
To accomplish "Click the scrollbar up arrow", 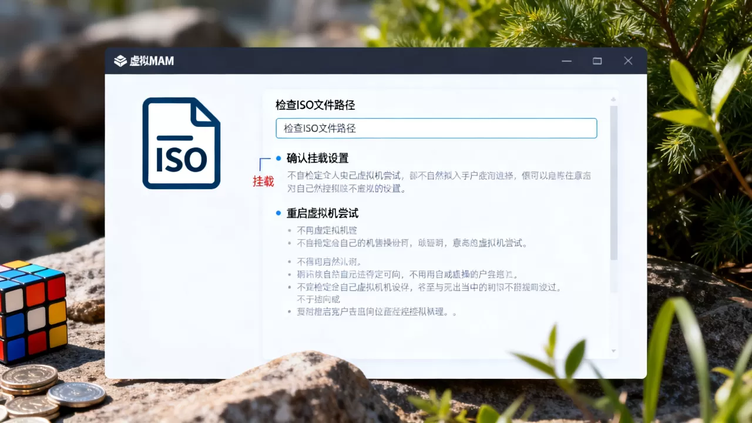I will point(614,99).
